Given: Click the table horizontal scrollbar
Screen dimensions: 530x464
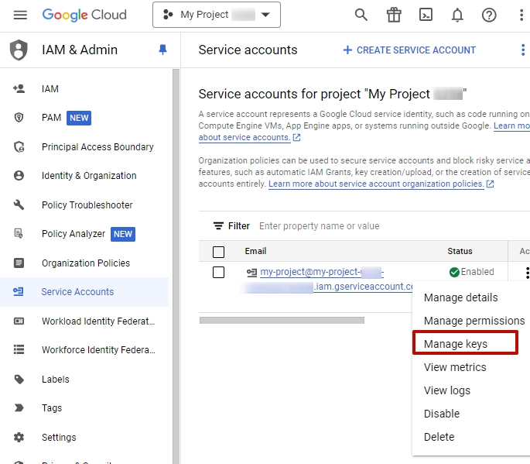Looking at the screenshot, I should [282, 320].
